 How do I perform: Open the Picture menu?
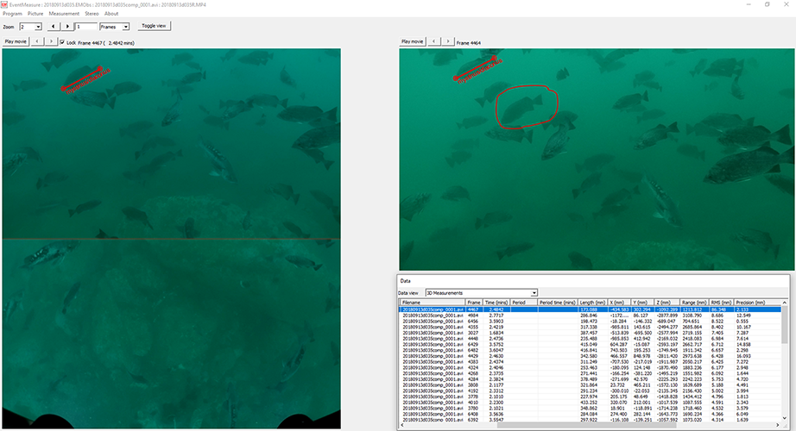35,14
